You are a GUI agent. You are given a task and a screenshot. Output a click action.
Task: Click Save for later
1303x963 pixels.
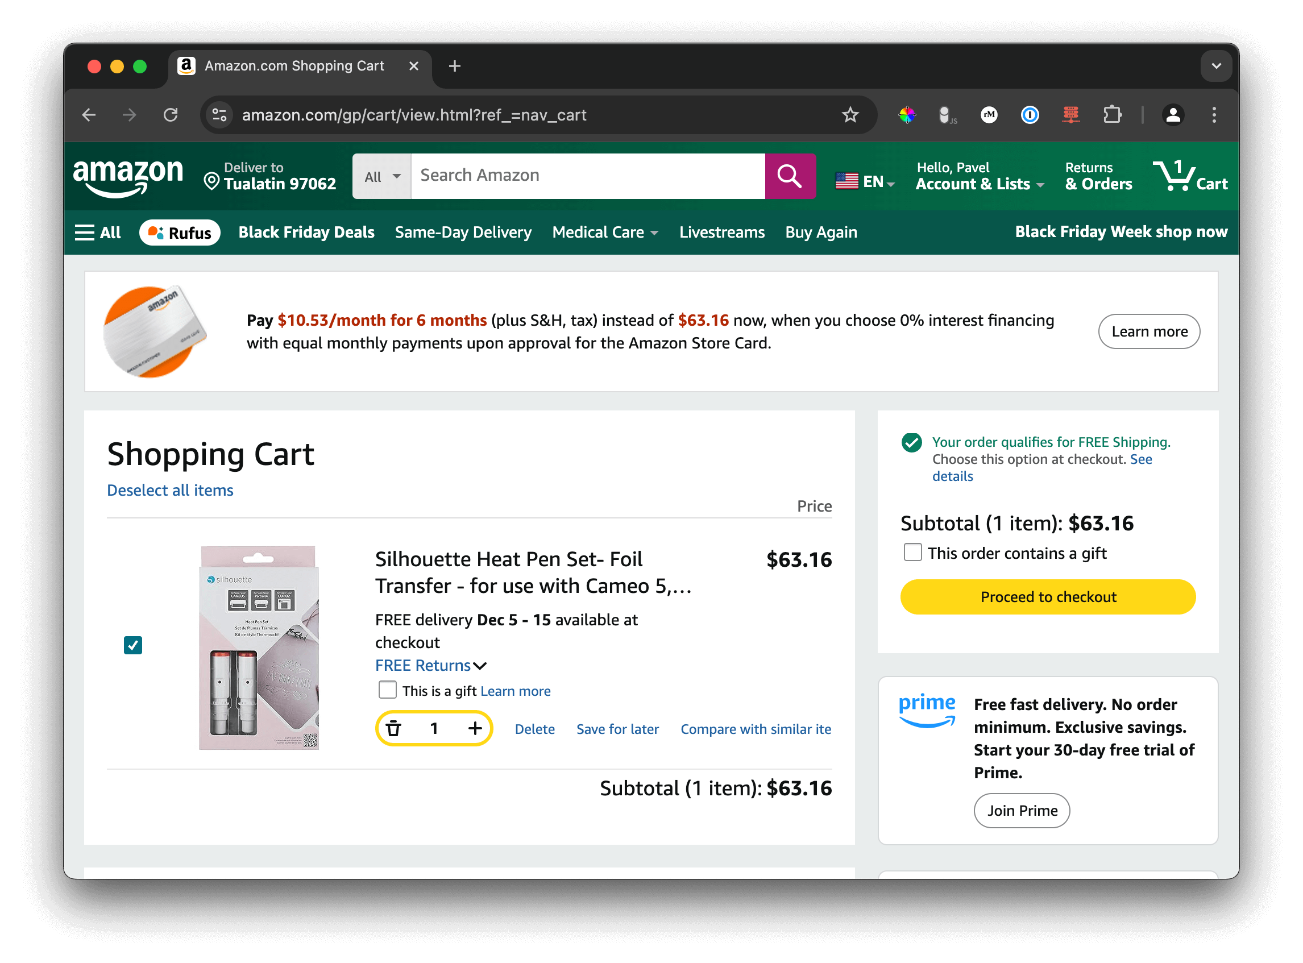click(x=617, y=729)
